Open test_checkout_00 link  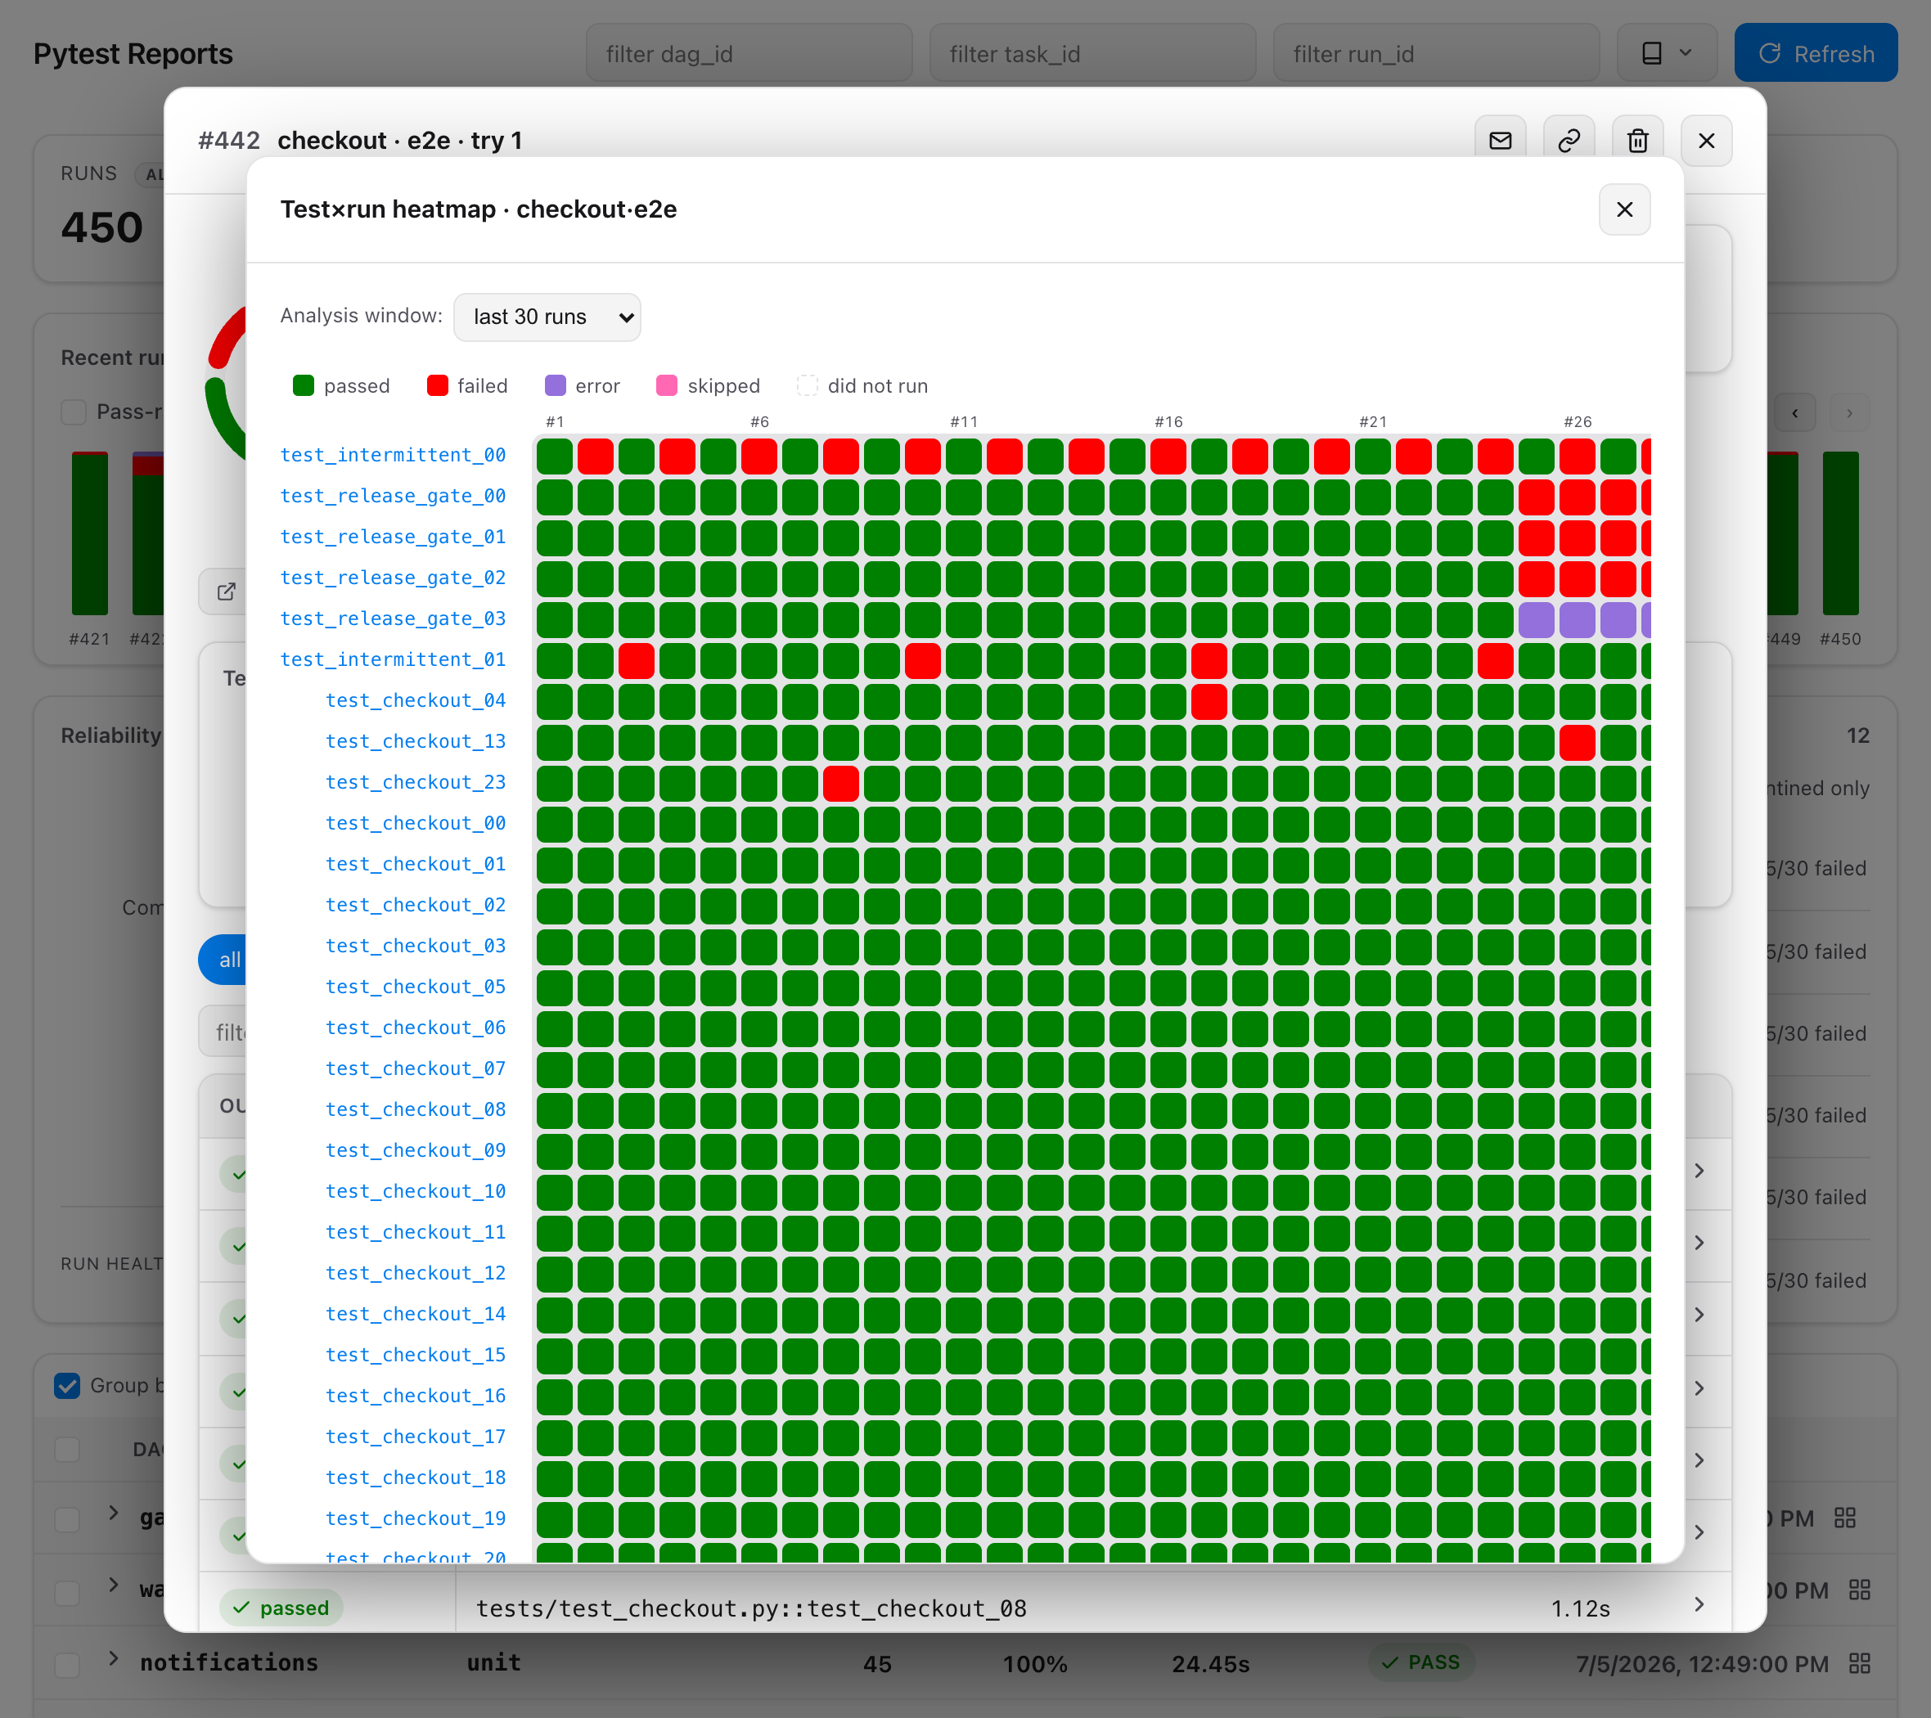pyautogui.click(x=416, y=824)
